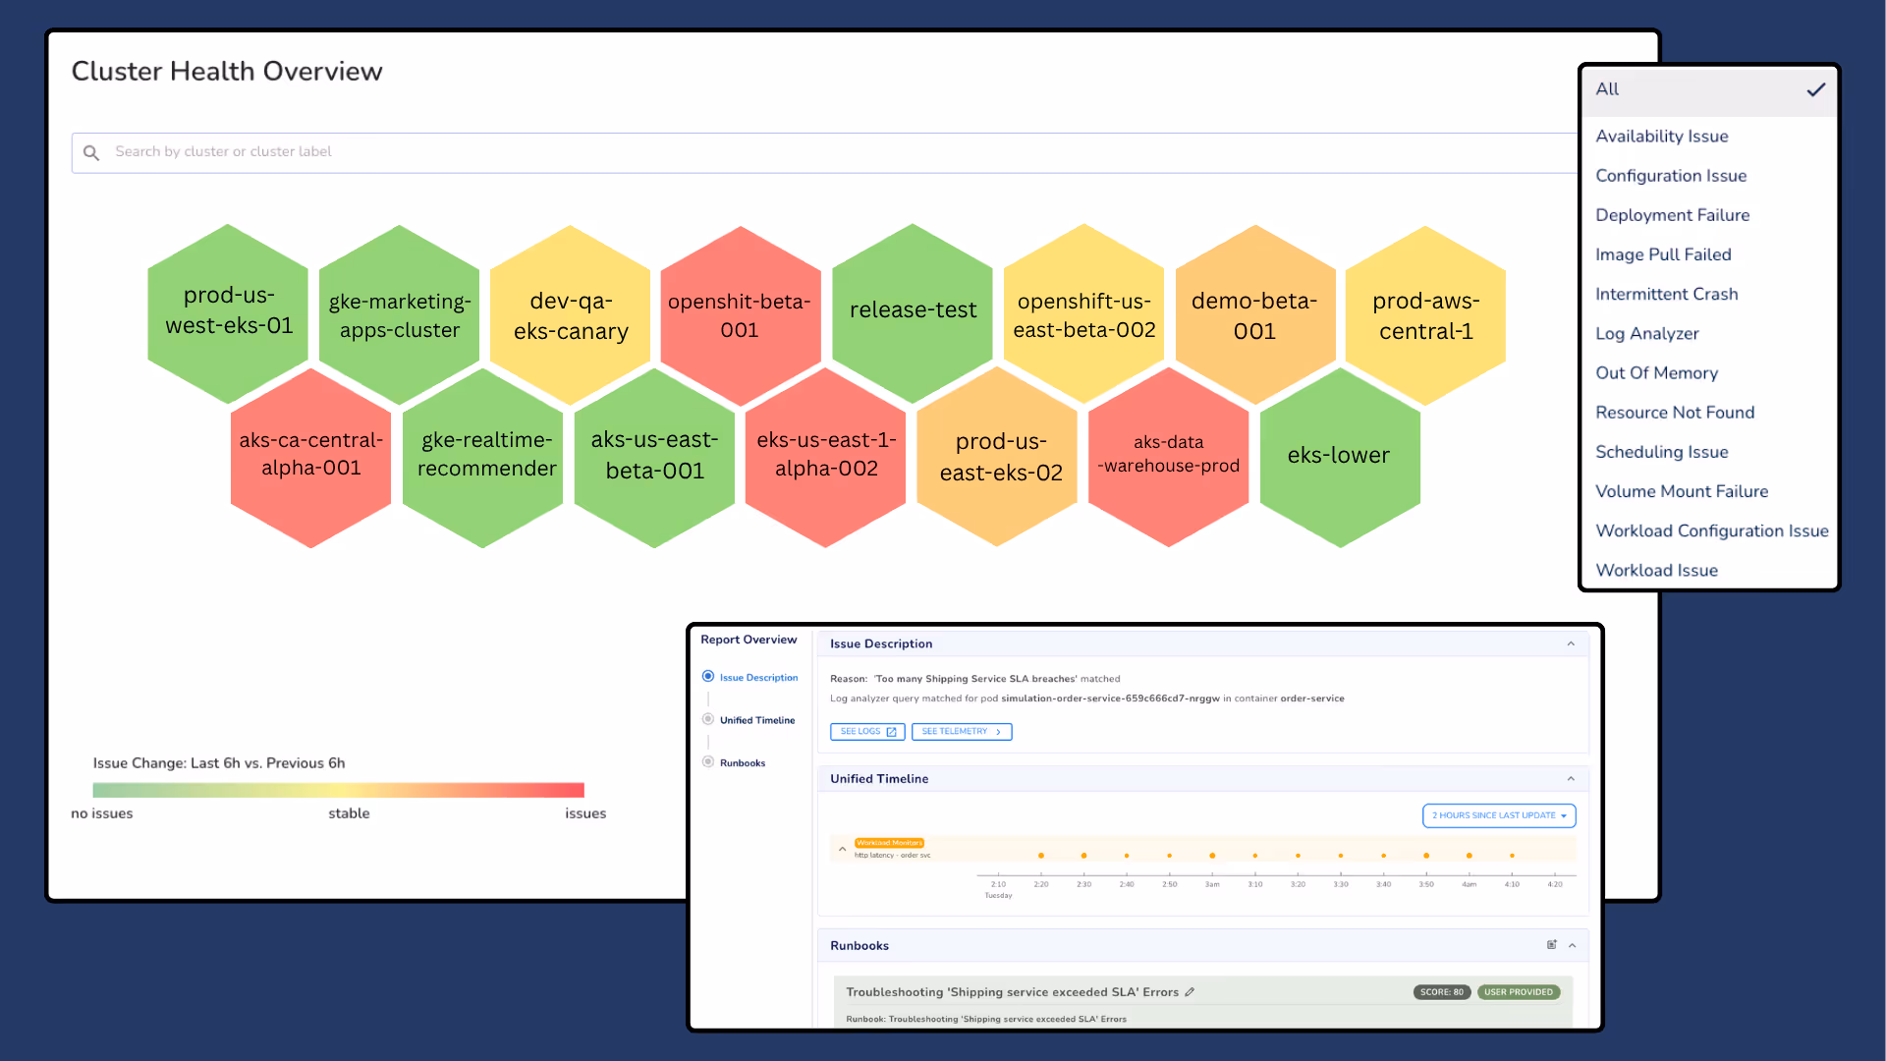Click the Issue Change gradient legend bar

point(338,790)
